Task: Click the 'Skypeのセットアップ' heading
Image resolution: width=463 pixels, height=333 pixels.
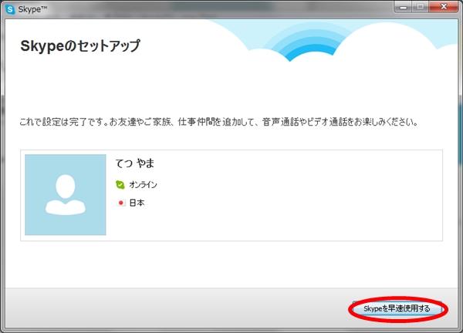Action: click(80, 45)
